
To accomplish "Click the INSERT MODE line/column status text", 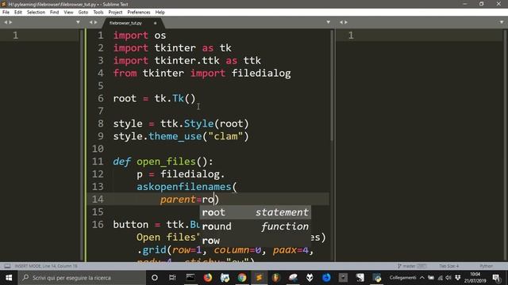I will (x=46, y=266).
